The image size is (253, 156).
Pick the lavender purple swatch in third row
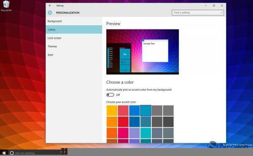[x=135, y=133]
